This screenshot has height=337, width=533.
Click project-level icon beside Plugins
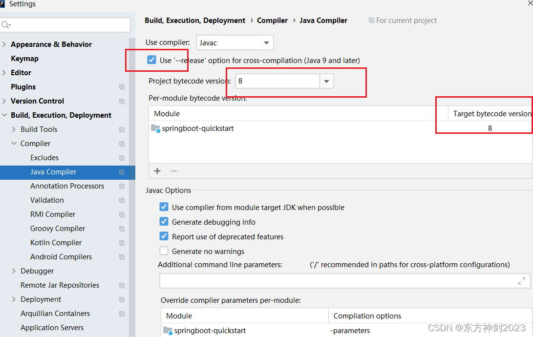[x=122, y=87]
